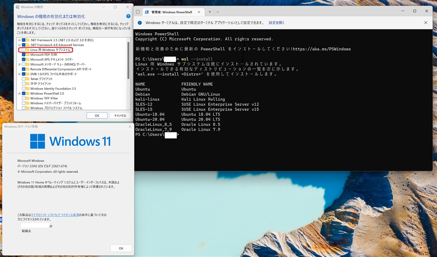The image size is (437, 257).
Task: Expand SMB 1.0/CIFS ファイル共有 node
Action: [x=19, y=74]
